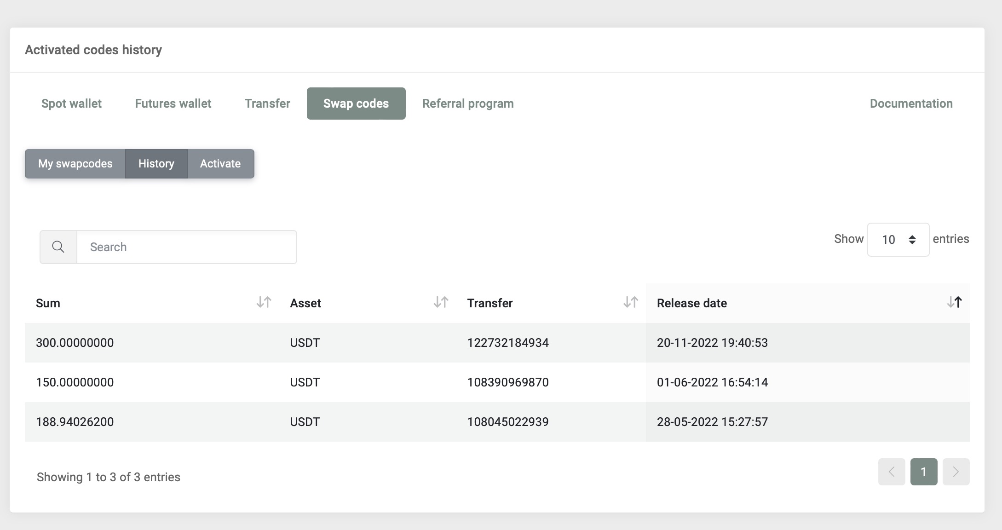Select the Swap codes tab
1002x530 pixels.
pyautogui.click(x=356, y=104)
